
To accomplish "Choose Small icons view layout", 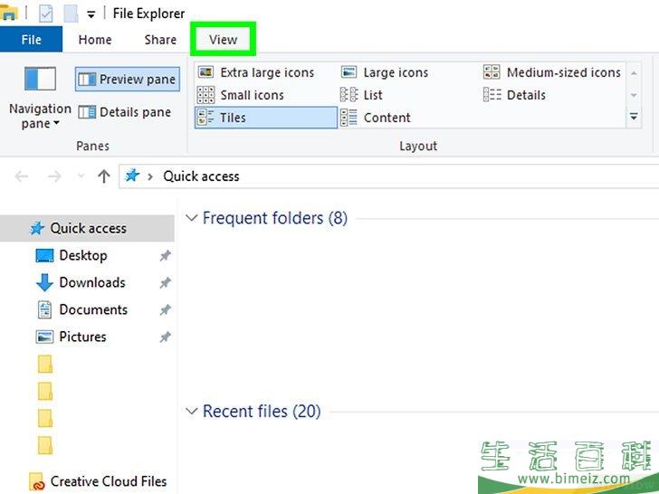I will 242,95.
